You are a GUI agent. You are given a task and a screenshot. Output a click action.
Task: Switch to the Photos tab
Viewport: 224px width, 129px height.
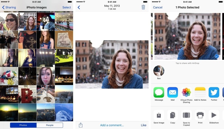[x=23, y=125]
